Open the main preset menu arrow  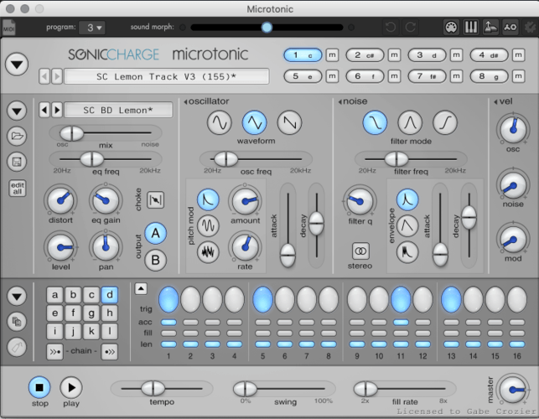[x=17, y=64]
